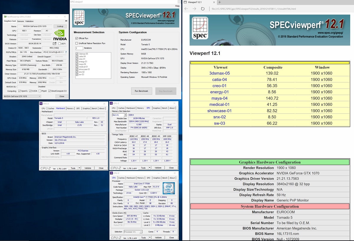Screen dimensions: 354x241
Task: Click the browser forward arrow
Action: 194,9
